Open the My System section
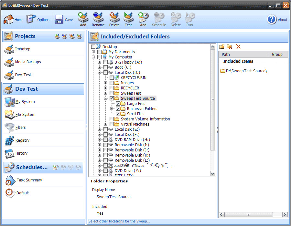Viewport: 291px width, 226px height. point(44,102)
